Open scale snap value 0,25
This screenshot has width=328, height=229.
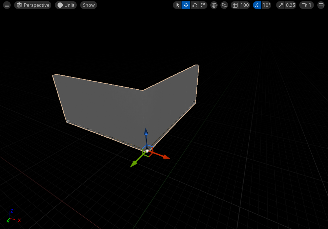click(x=290, y=5)
